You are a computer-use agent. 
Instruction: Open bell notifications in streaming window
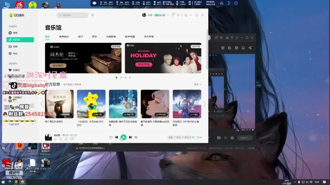click(243, 48)
